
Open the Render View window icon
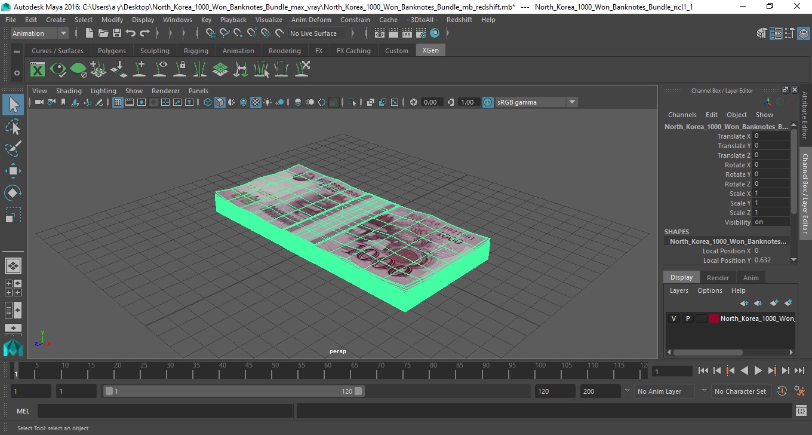pyautogui.click(x=380, y=33)
